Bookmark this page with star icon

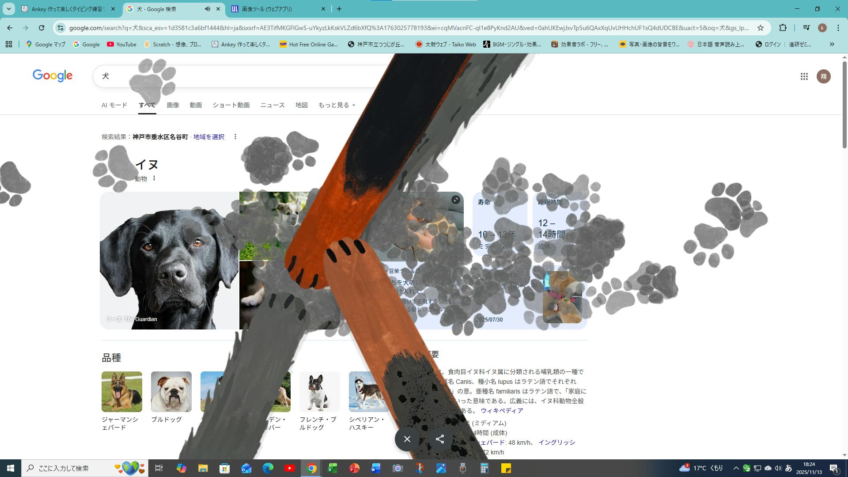(760, 28)
